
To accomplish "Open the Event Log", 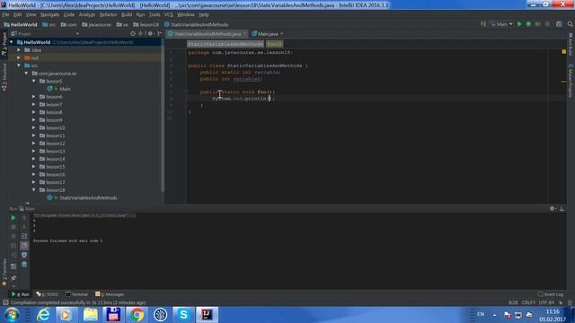I will [551, 294].
